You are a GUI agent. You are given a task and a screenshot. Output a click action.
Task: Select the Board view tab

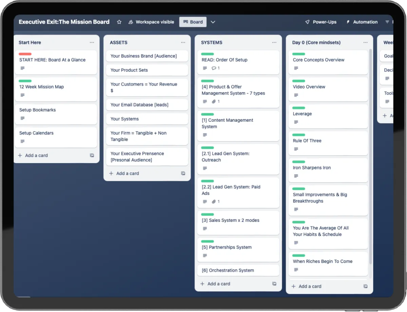tap(193, 22)
